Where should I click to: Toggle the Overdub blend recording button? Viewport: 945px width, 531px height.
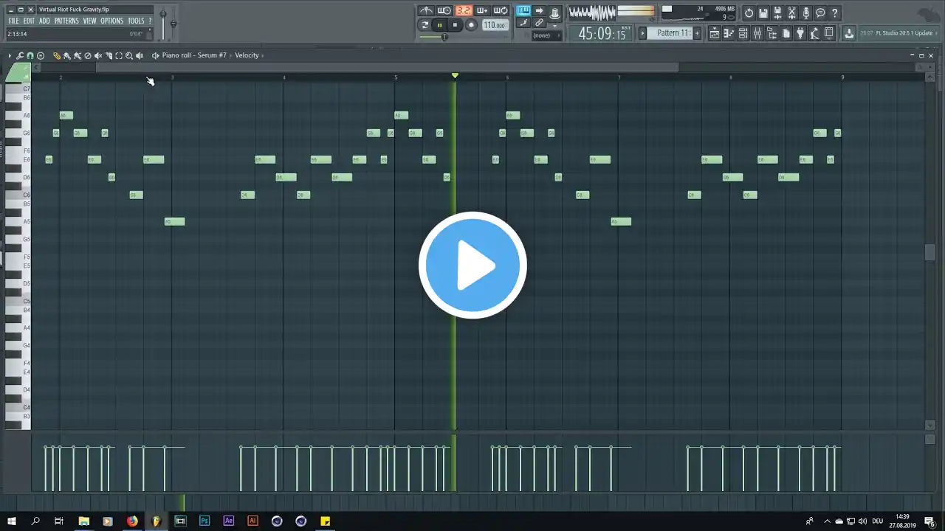coord(482,10)
